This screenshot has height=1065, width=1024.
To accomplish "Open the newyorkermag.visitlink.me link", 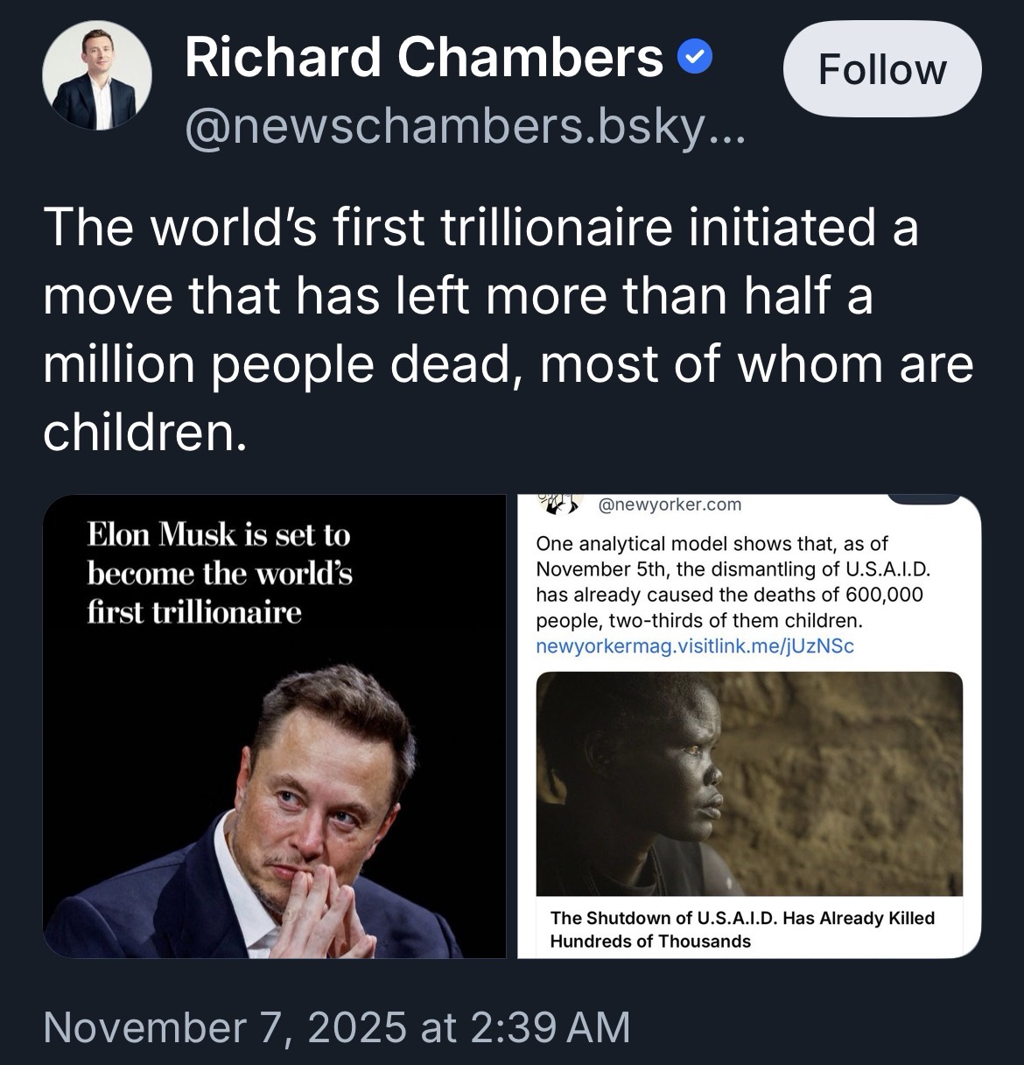I will 694,646.
